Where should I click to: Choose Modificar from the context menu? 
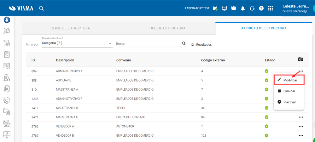(x=290, y=80)
